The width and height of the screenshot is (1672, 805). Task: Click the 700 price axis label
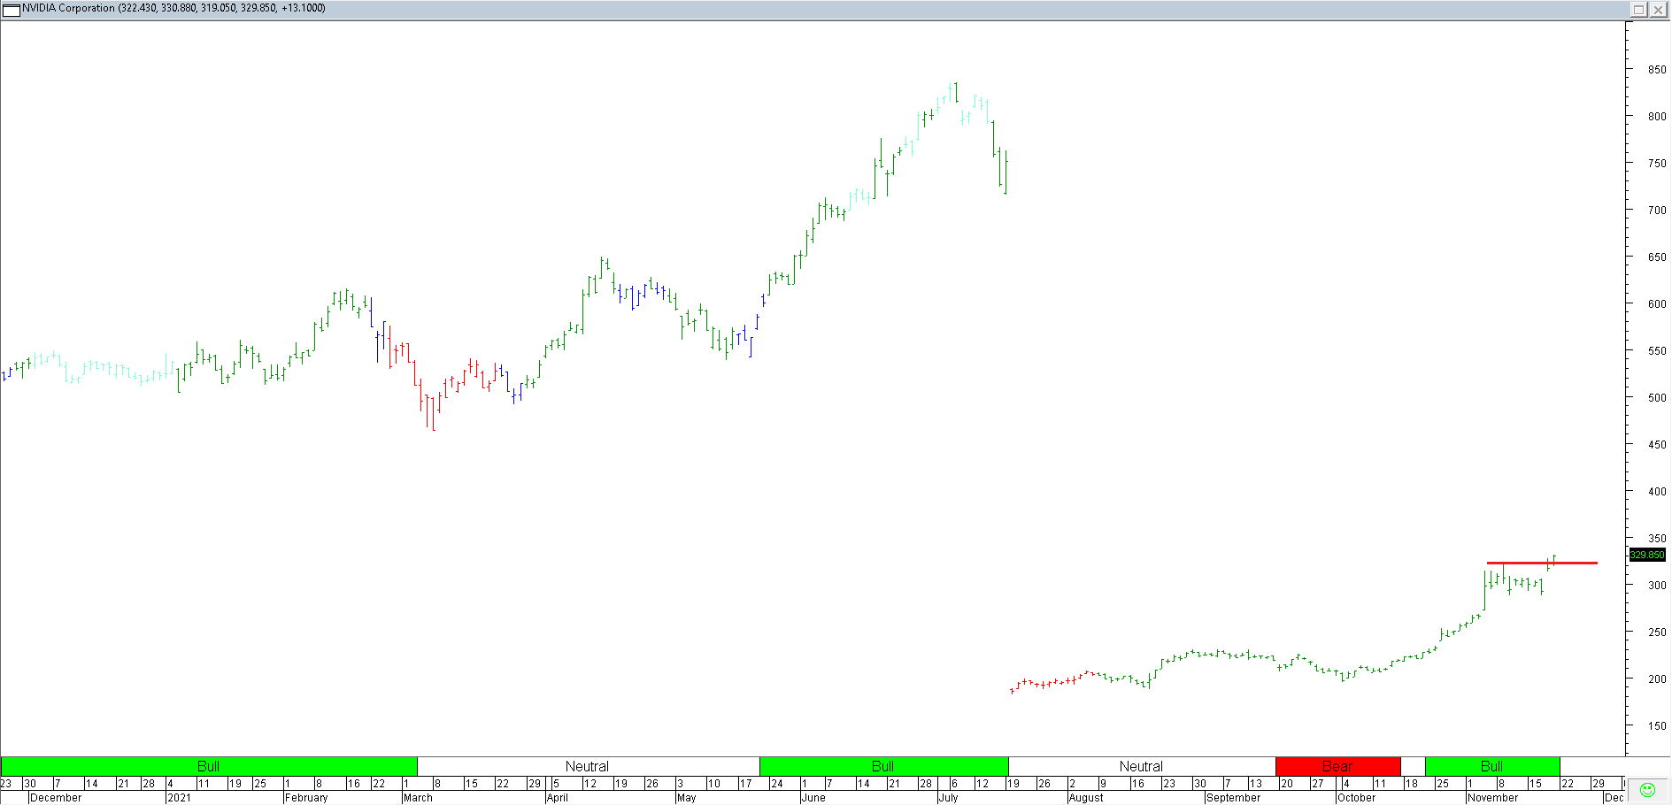1656,211
